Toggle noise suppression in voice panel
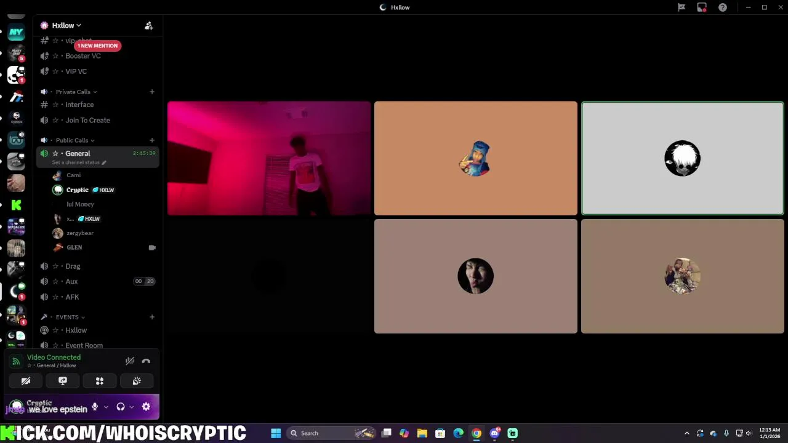Screen dimensions: 788x443 (x=130, y=361)
